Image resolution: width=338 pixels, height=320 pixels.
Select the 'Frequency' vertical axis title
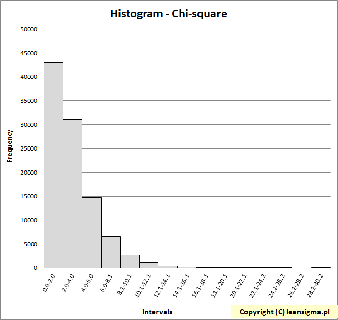(10, 146)
